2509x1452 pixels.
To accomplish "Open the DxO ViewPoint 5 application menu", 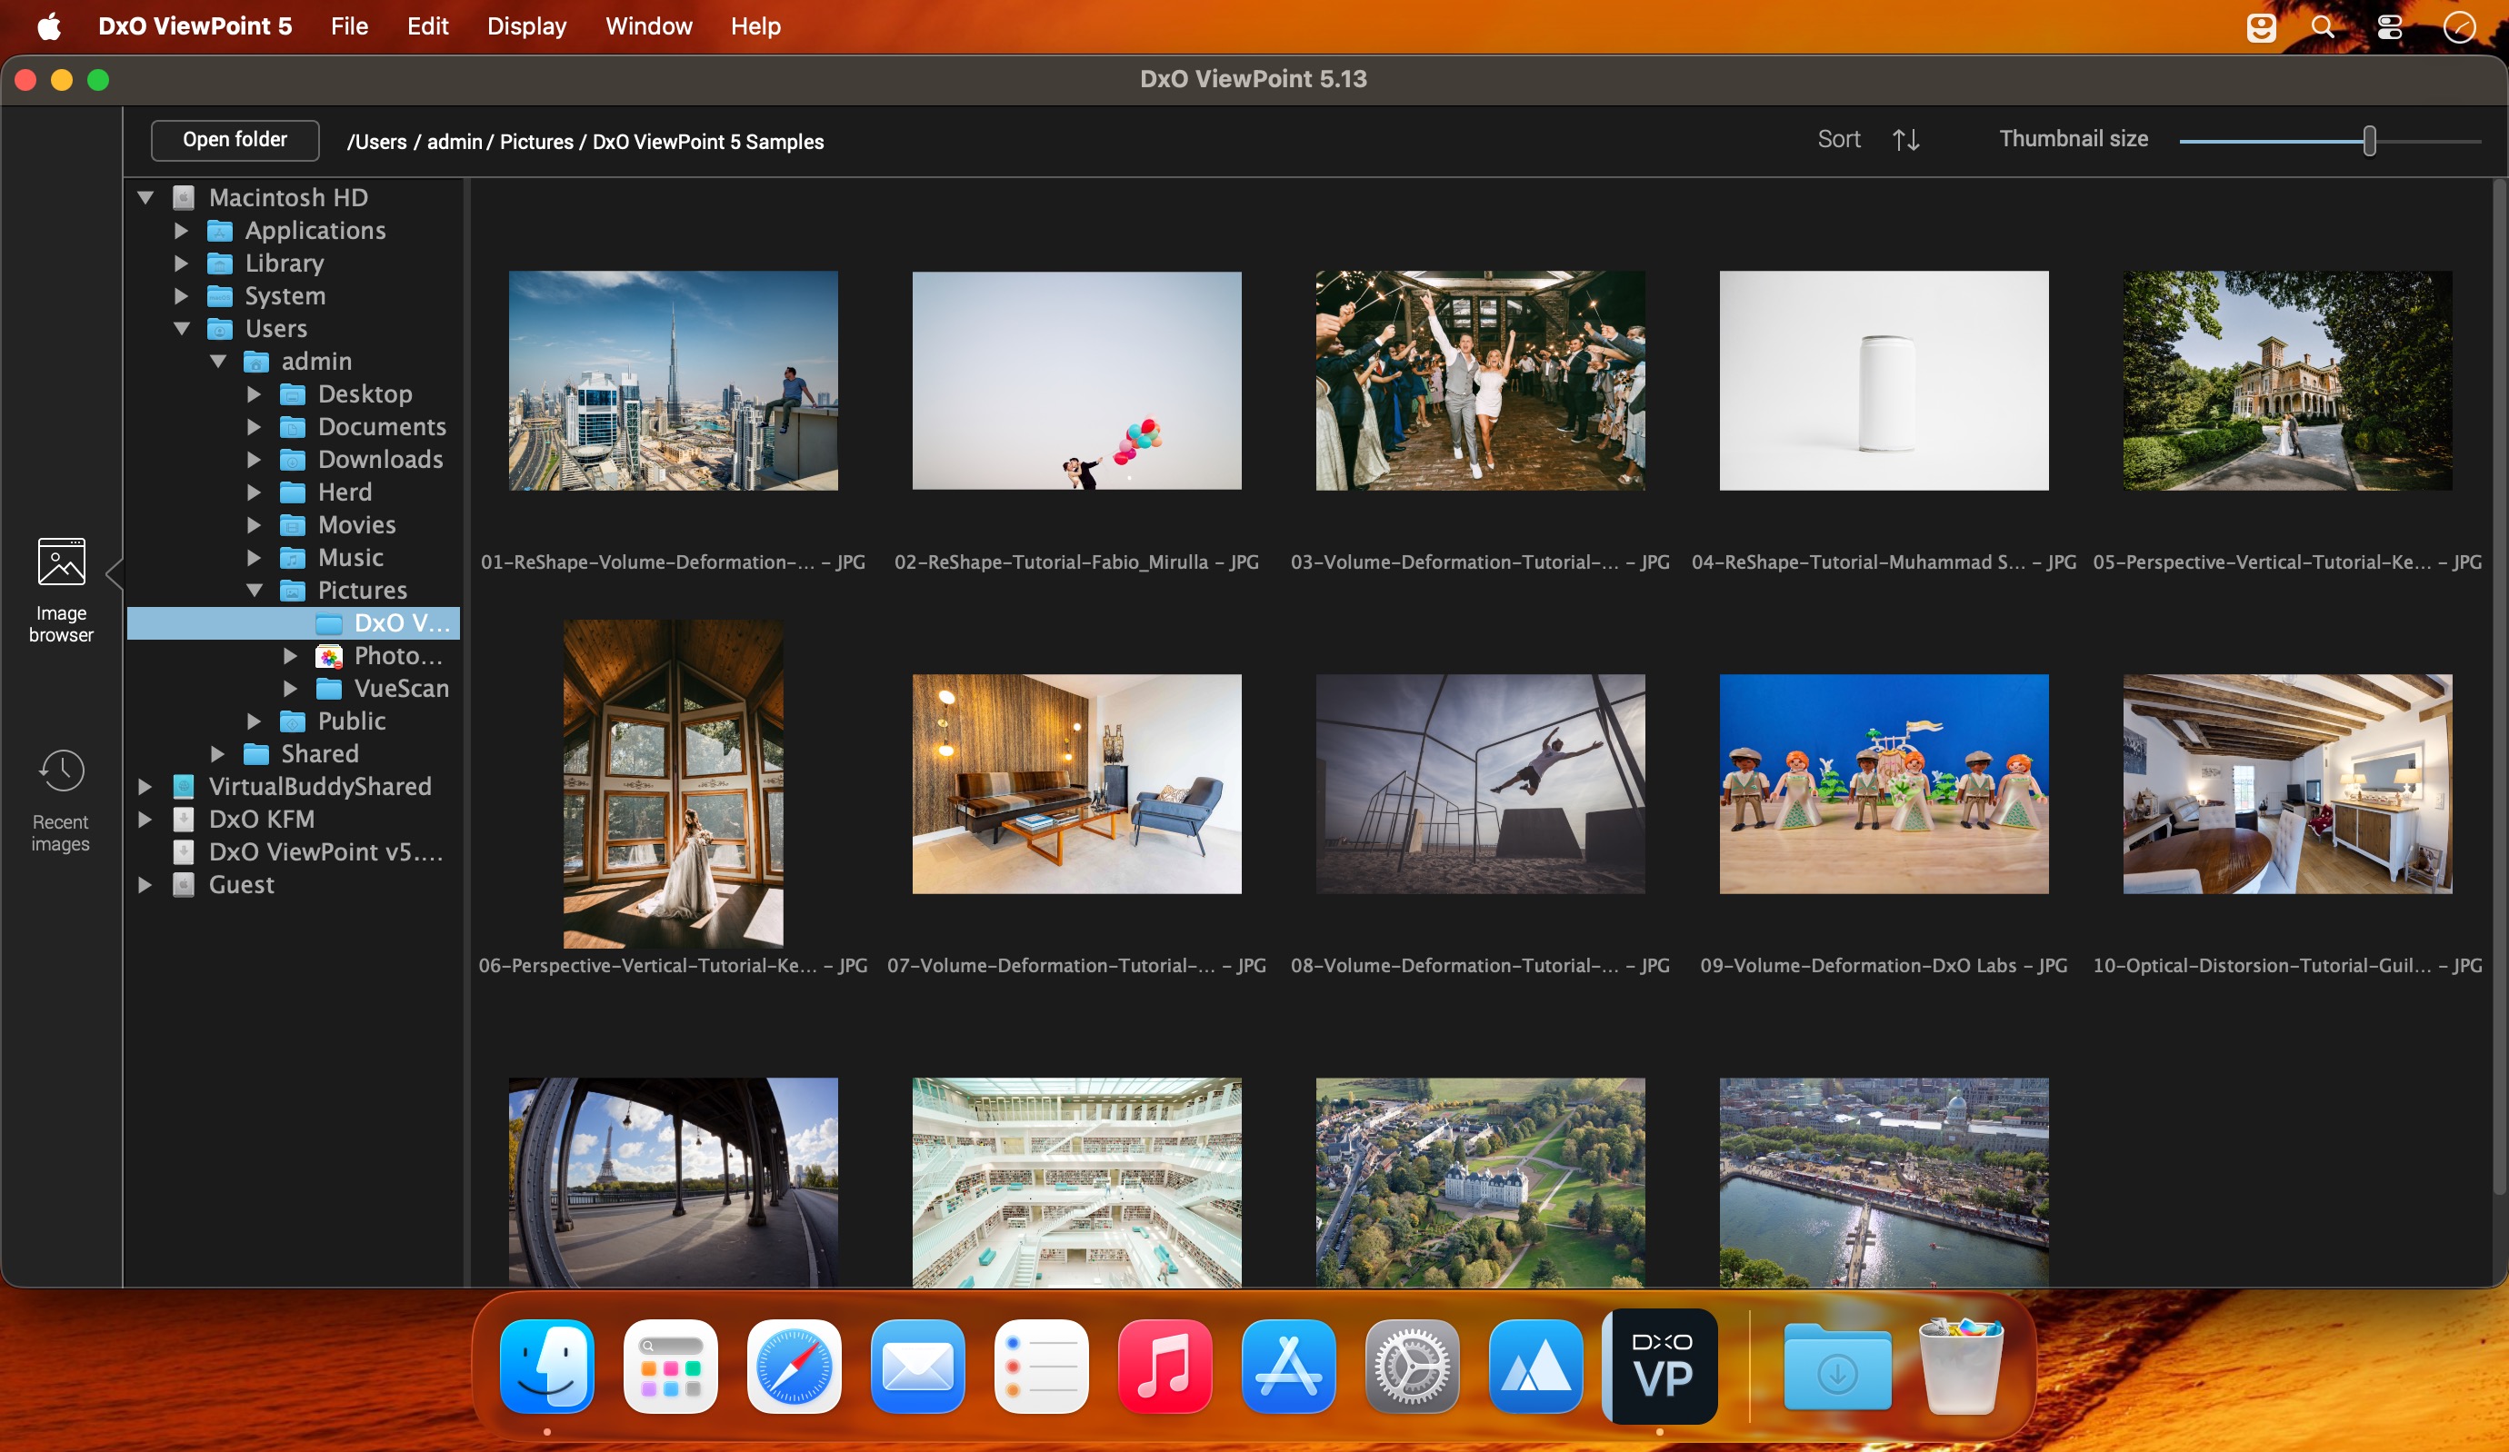I will click(x=195, y=27).
